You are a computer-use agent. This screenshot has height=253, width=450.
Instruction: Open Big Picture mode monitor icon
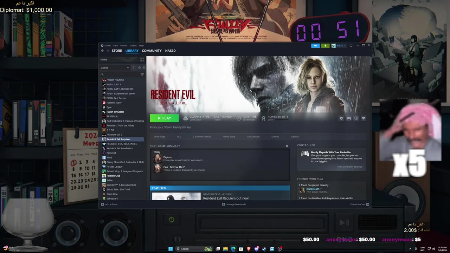(x=351, y=45)
